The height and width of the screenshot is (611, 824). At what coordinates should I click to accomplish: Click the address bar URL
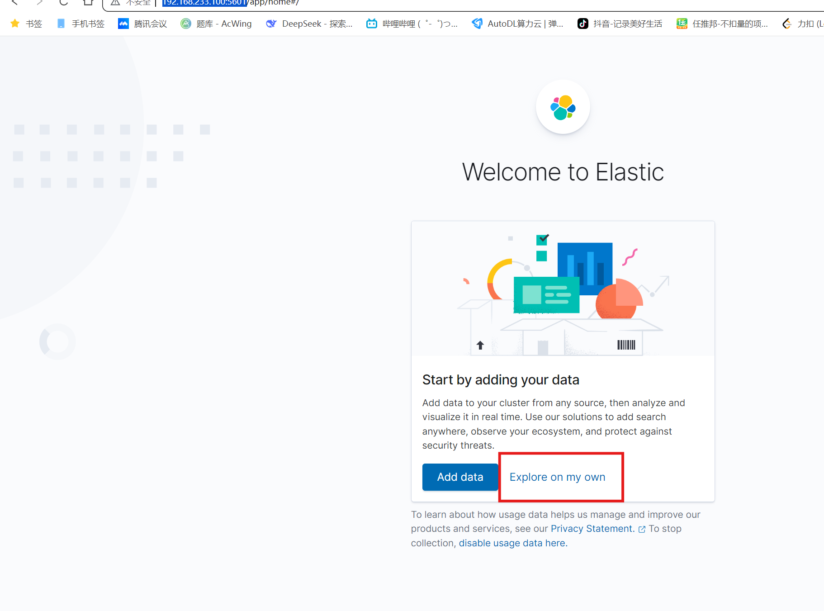click(x=231, y=2)
